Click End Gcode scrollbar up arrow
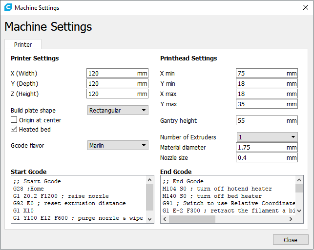The width and height of the screenshot is (314, 250). 299,180
